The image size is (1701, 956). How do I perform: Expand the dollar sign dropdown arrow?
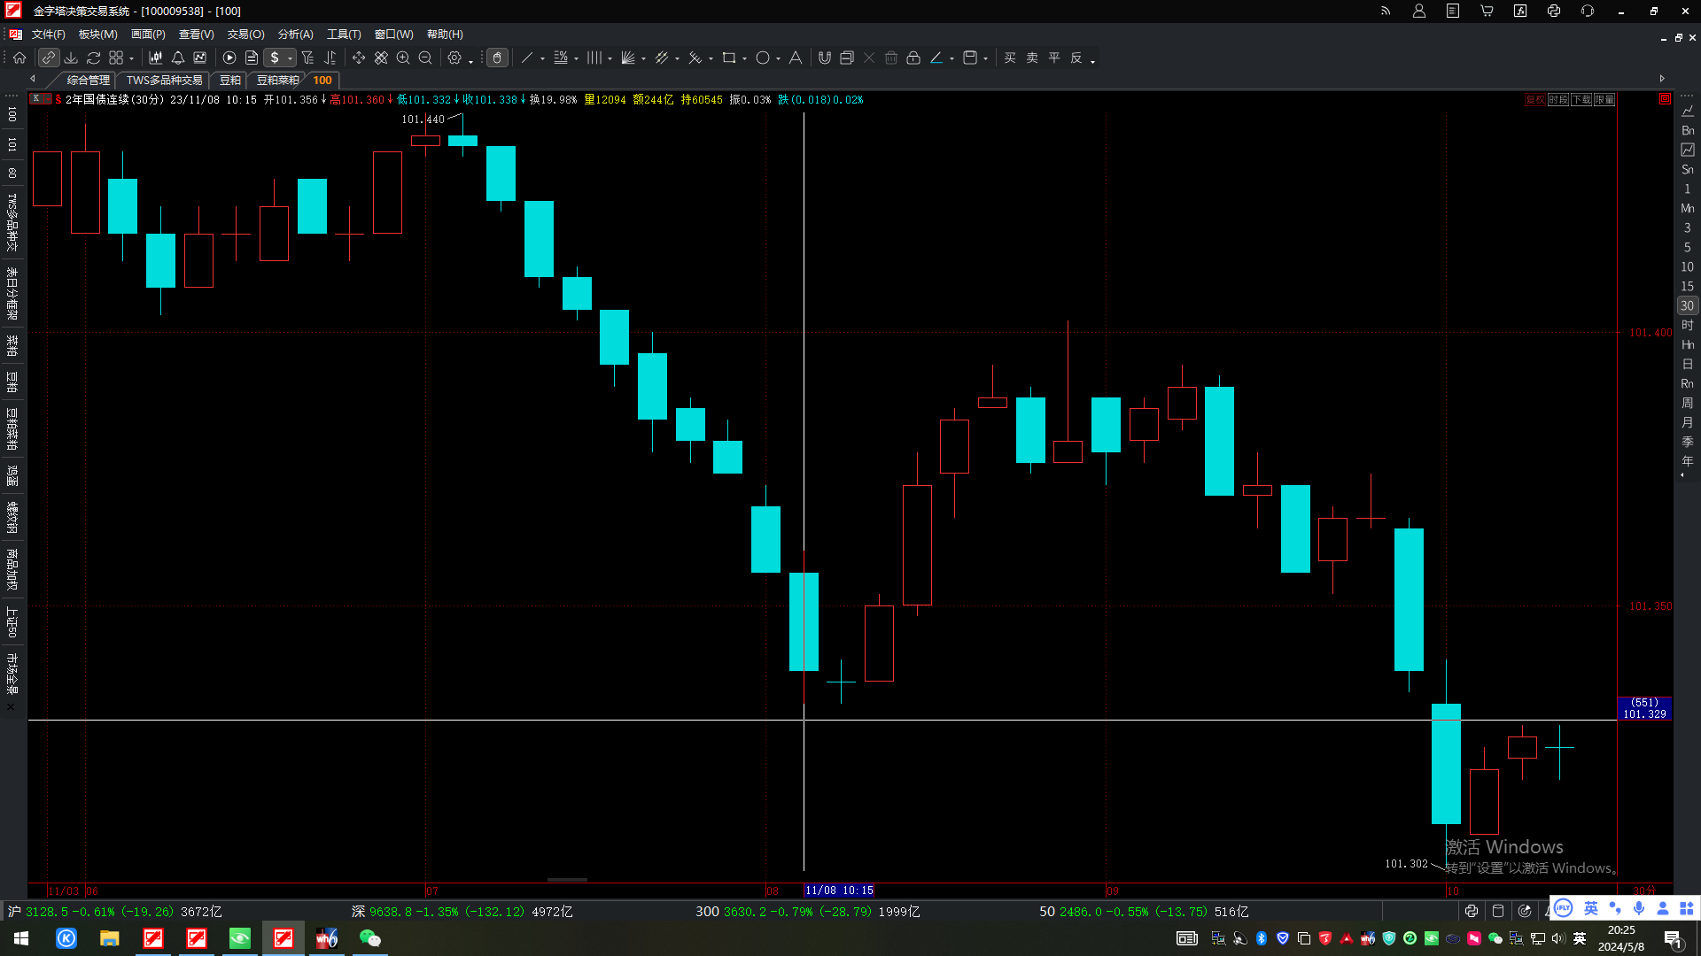[x=290, y=58]
